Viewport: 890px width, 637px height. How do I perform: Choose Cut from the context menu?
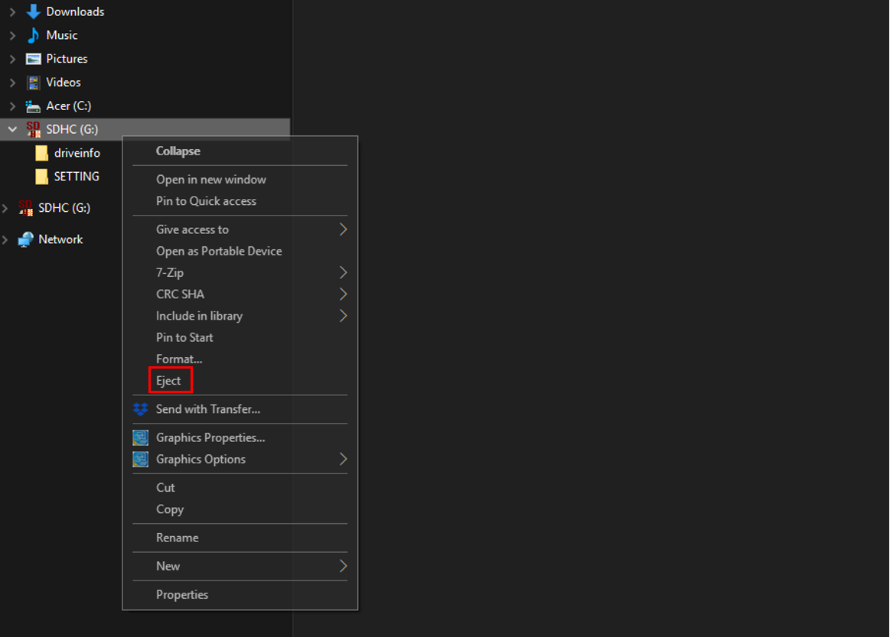[166, 487]
